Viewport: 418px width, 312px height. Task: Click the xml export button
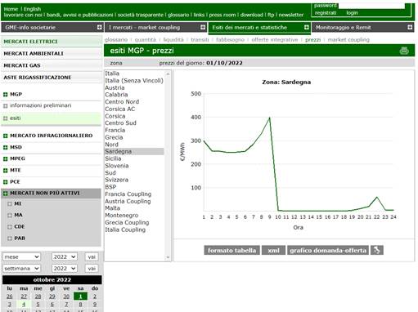tap(273, 250)
